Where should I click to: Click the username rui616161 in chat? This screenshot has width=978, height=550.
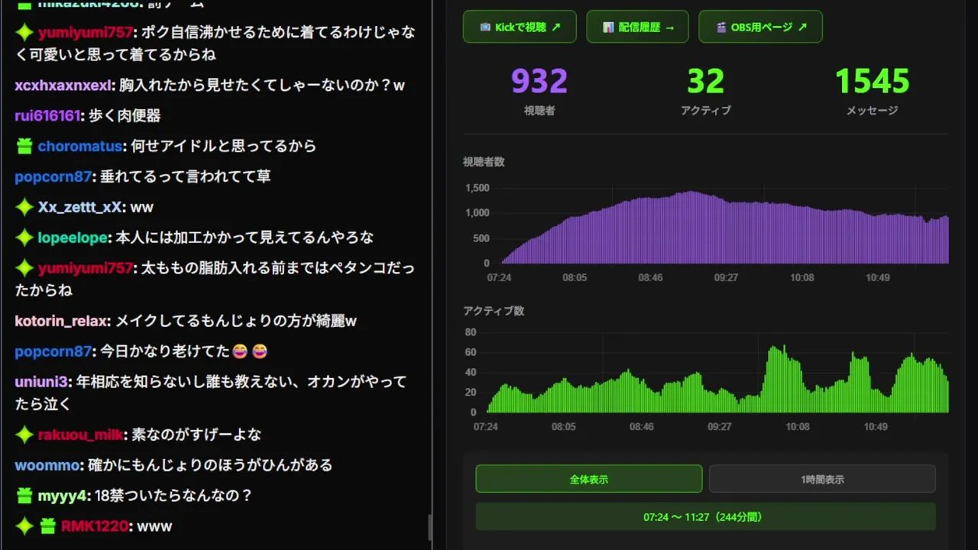pos(47,116)
